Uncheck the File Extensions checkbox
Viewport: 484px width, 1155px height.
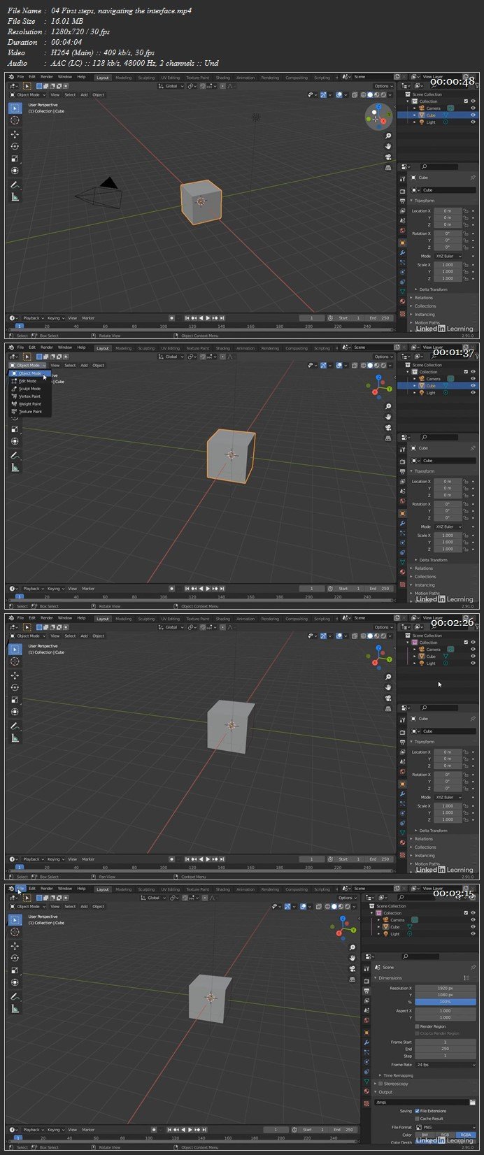tap(418, 1110)
